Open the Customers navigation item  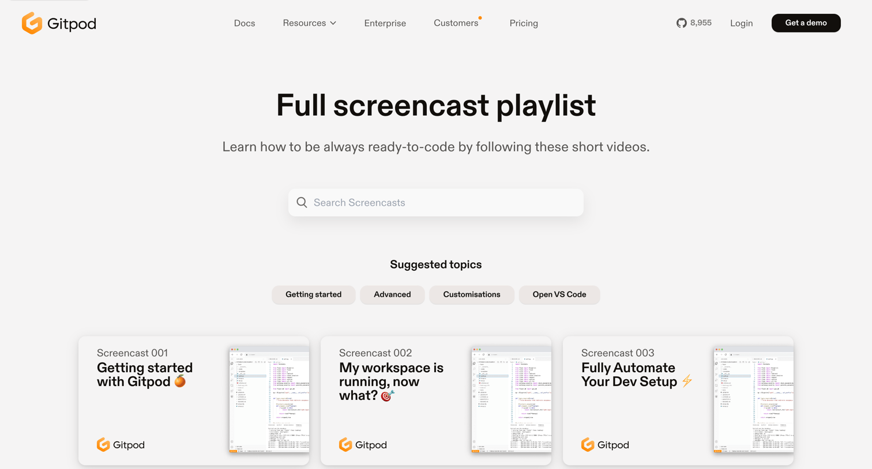456,23
